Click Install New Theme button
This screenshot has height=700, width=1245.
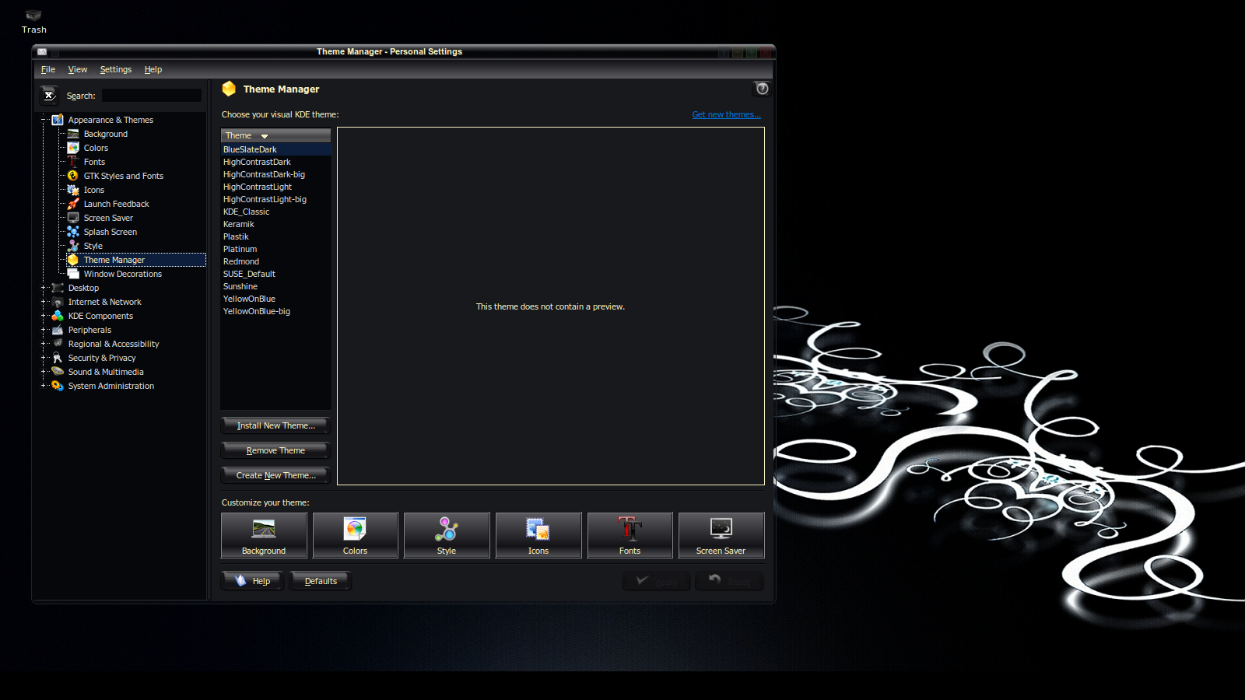(275, 425)
